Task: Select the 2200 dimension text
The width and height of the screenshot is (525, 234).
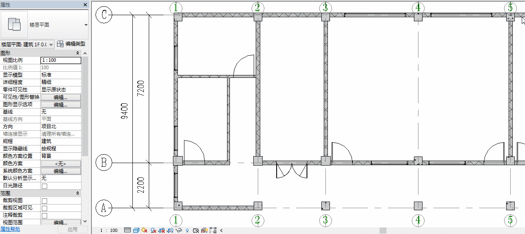Action: tap(141, 185)
